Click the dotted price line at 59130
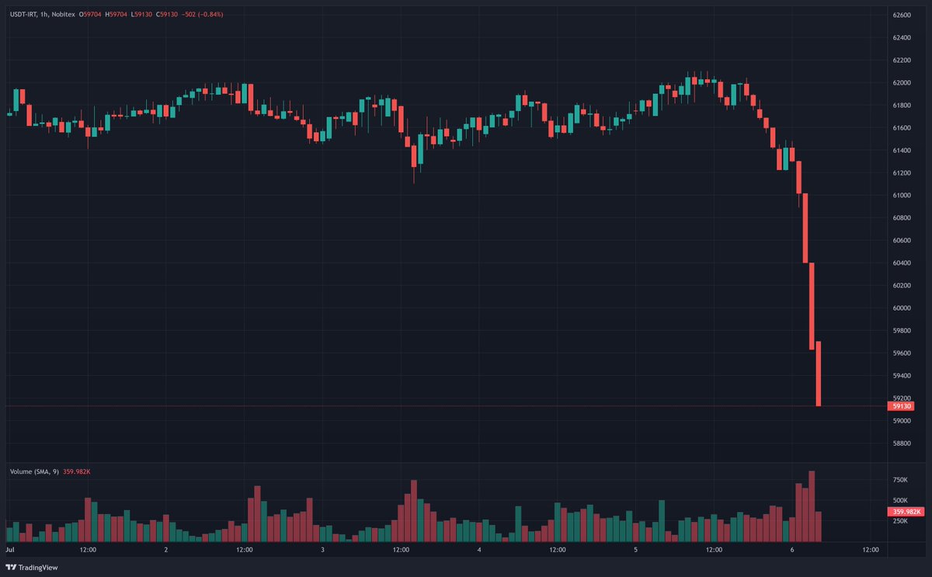The height and width of the screenshot is (577, 932). pos(466,405)
